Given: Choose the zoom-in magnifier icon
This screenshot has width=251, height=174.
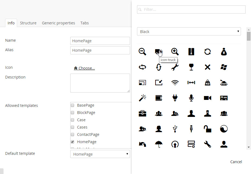Looking at the screenshot, I should [175, 52].
